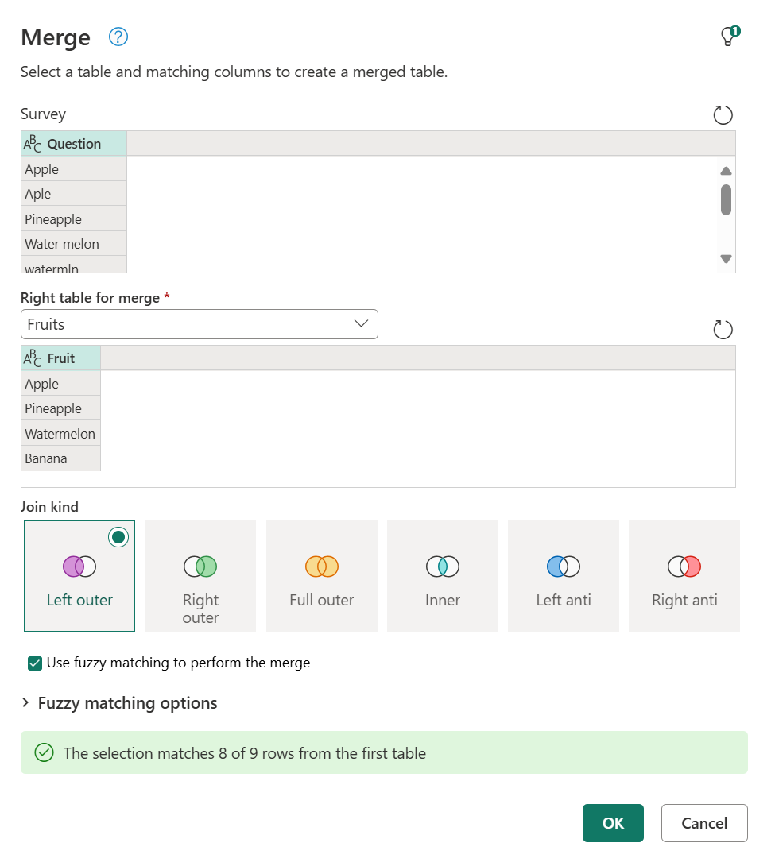Choose the Right anti join icon
The width and height of the screenshot is (775, 866).
point(684,566)
